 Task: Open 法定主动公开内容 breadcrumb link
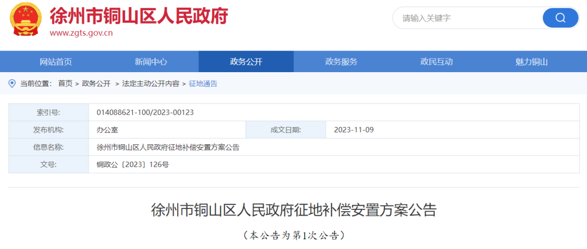151,84
